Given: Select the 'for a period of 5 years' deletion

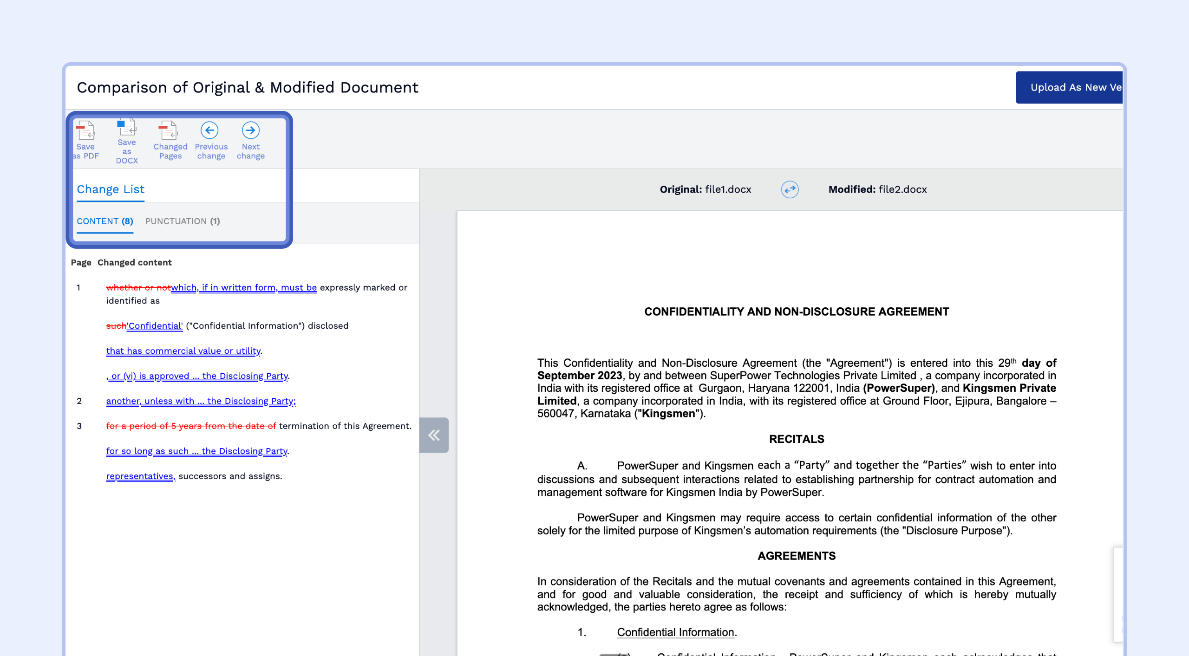Looking at the screenshot, I should [191, 426].
